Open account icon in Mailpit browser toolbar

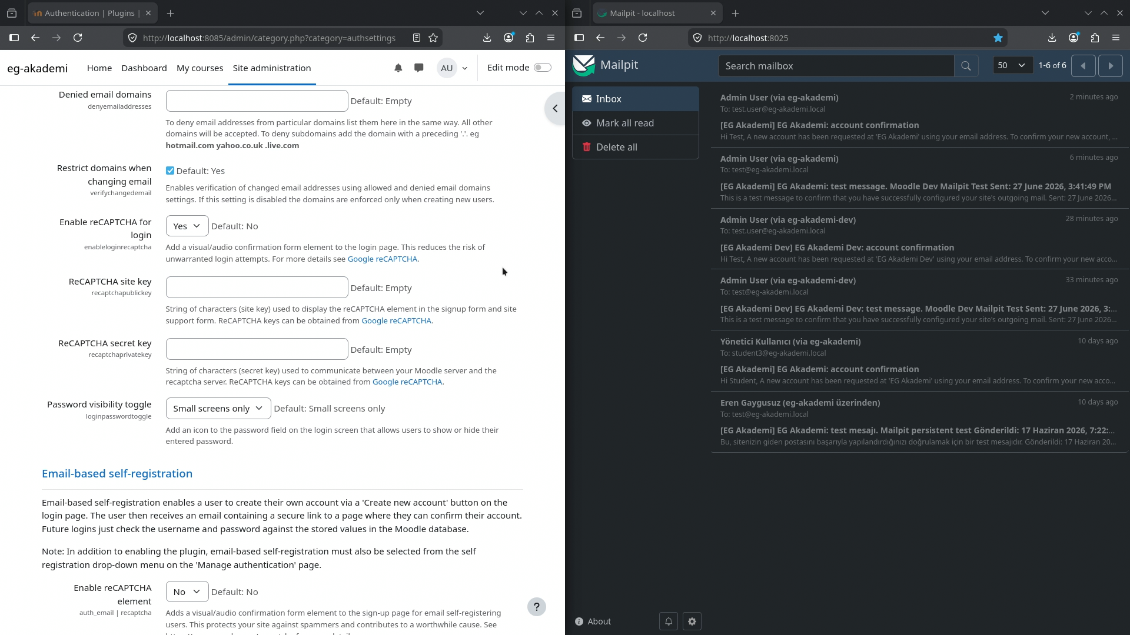pyautogui.click(x=1073, y=38)
